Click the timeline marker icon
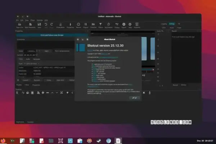 point(68,93)
